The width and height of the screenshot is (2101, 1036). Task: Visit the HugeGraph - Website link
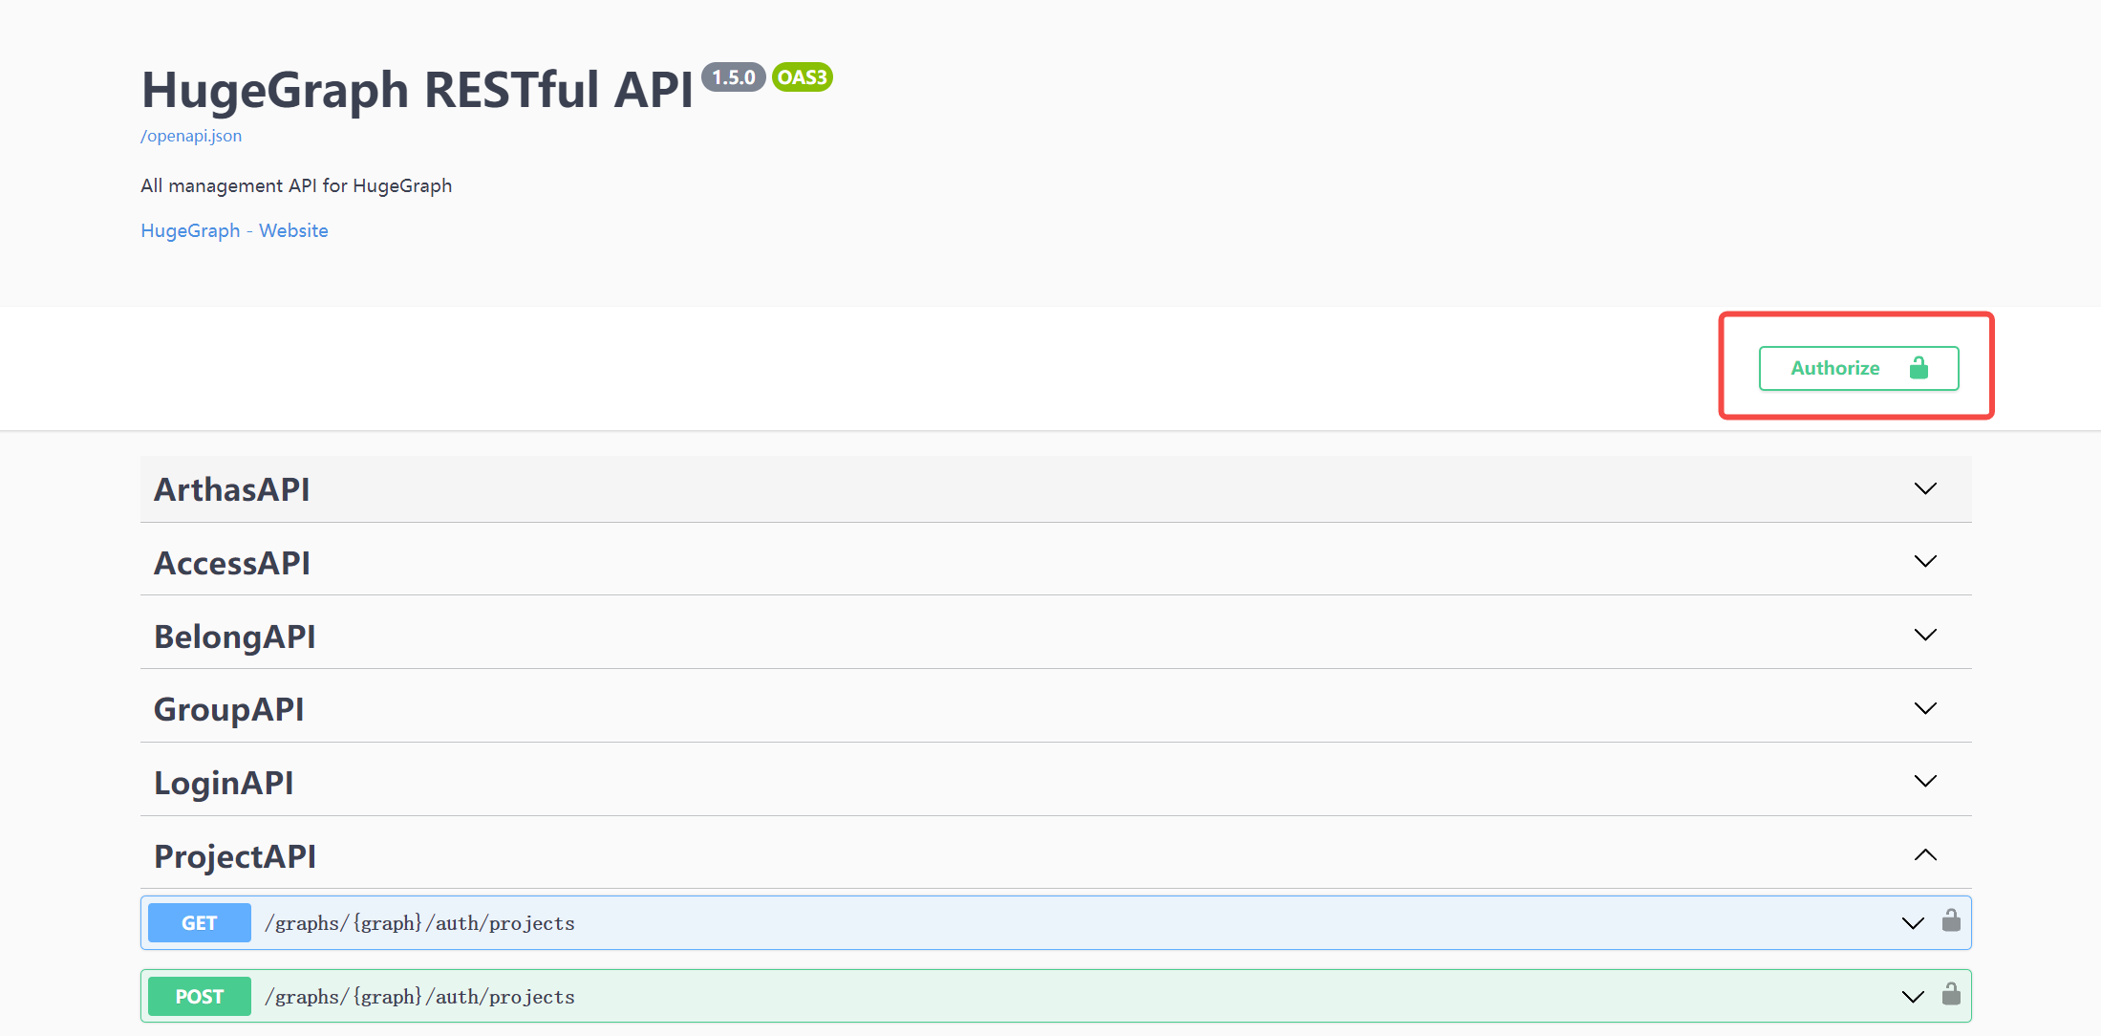pyautogui.click(x=234, y=230)
